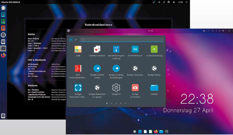Open the power menu in Ubuntu top bar

pos(187,2)
